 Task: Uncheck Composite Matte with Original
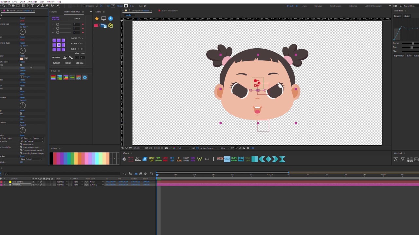pos(21,150)
